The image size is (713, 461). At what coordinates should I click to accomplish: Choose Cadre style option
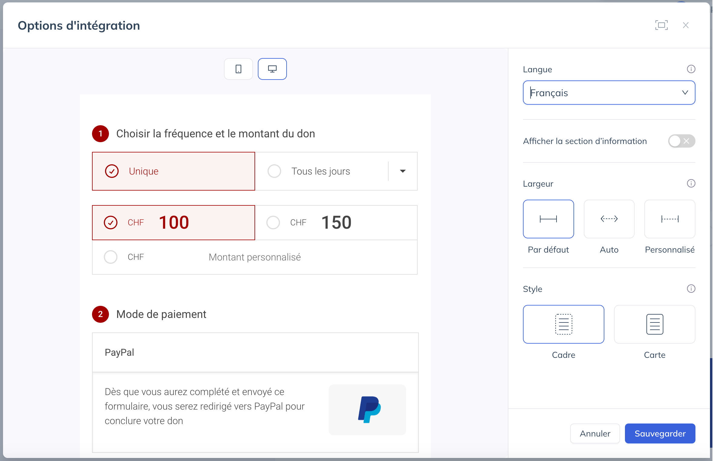pyautogui.click(x=563, y=324)
